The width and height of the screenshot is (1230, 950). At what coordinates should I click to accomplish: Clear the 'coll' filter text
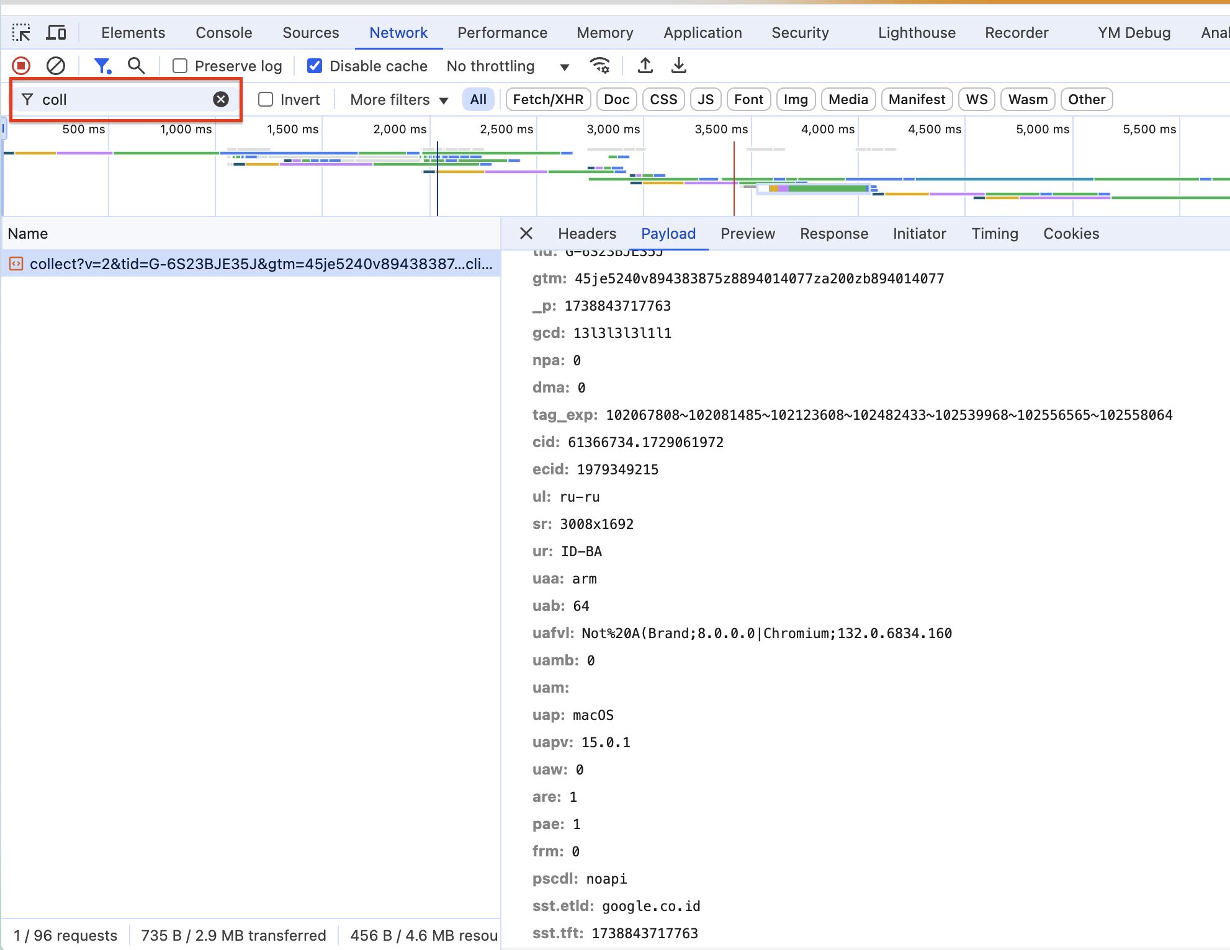[221, 99]
